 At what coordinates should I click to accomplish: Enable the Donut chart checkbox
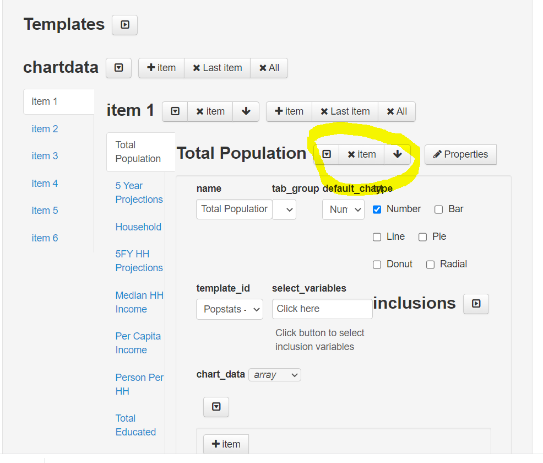(x=377, y=264)
